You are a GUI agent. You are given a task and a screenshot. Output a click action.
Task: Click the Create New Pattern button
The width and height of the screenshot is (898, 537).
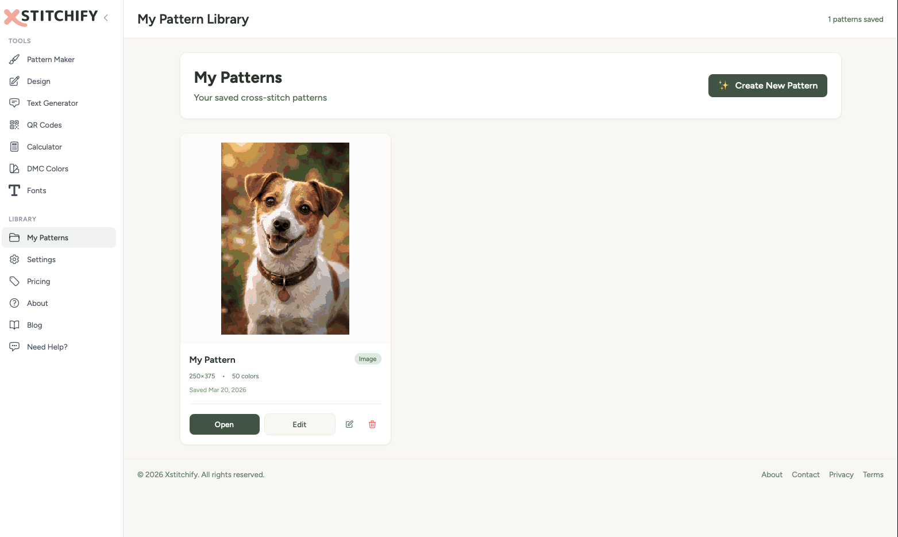click(x=768, y=85)
